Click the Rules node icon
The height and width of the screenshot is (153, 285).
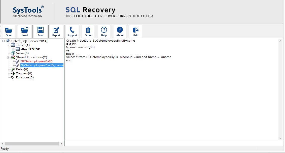pyautogui.click(x=13, y=69)
